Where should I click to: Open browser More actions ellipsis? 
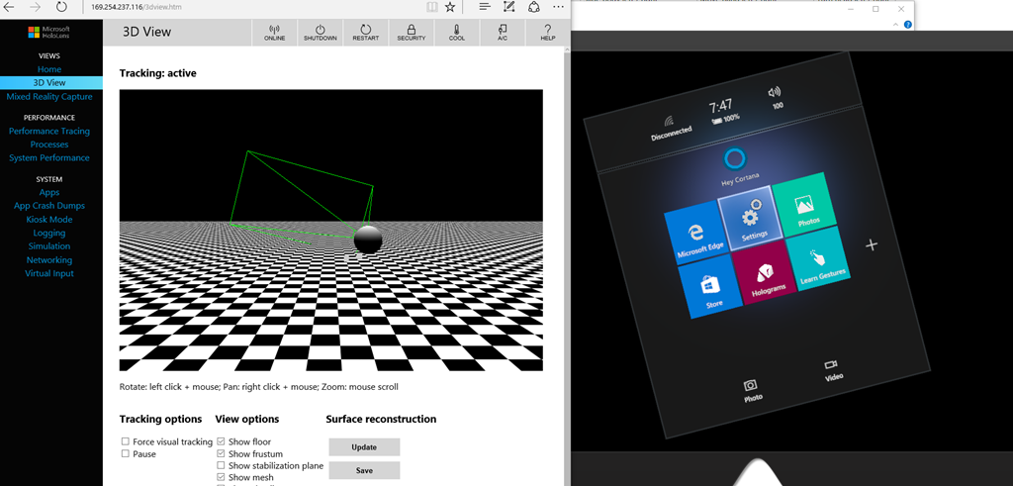tap(558, 7)
